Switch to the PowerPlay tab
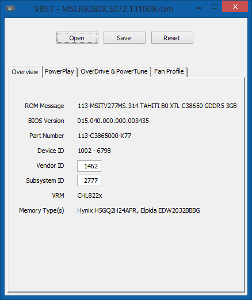 tap(59, 72)
